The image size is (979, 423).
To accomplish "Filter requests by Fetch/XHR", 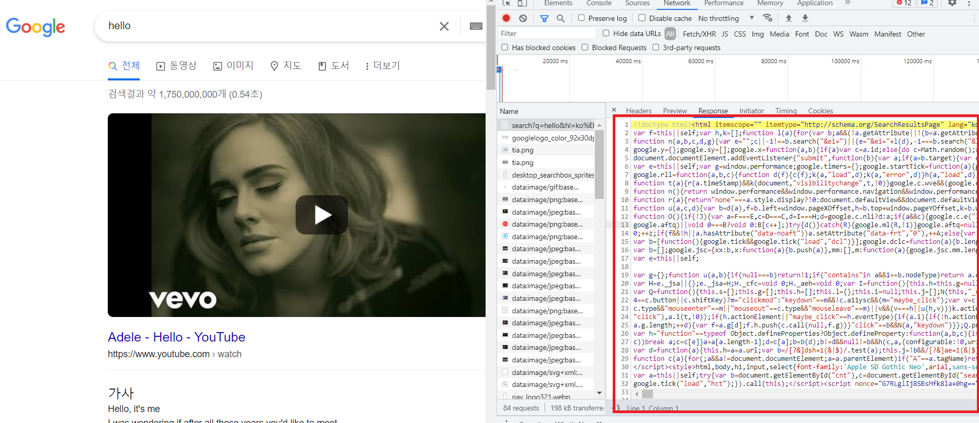I will coord(699,34).
